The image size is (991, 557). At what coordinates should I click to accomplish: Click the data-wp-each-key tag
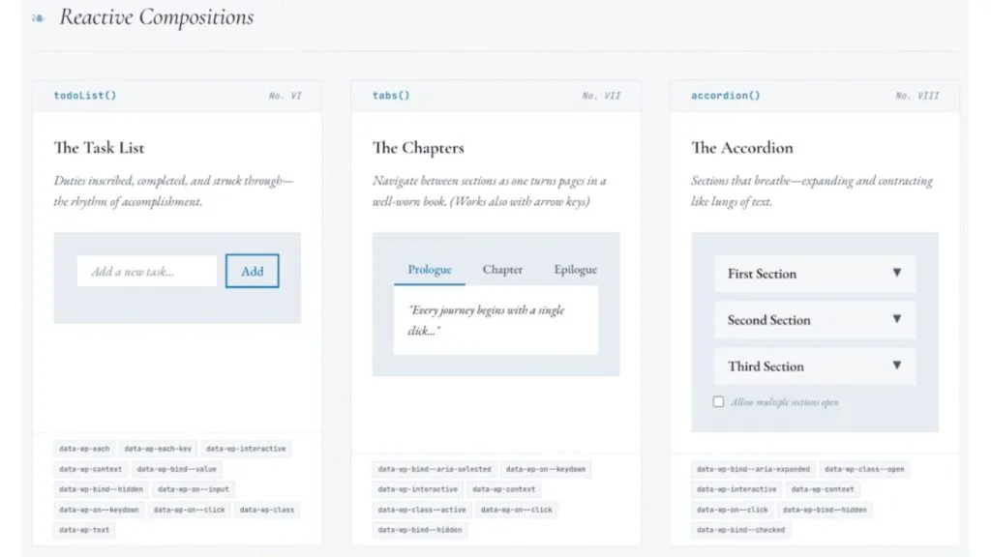[158, 449]
